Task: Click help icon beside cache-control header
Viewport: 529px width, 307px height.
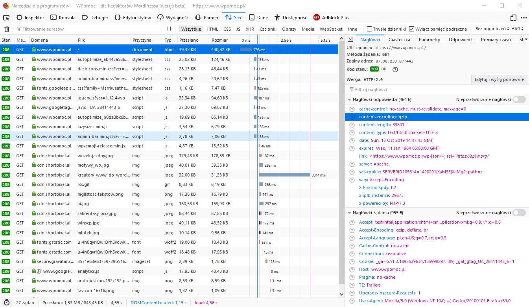Action: point(352,109)
